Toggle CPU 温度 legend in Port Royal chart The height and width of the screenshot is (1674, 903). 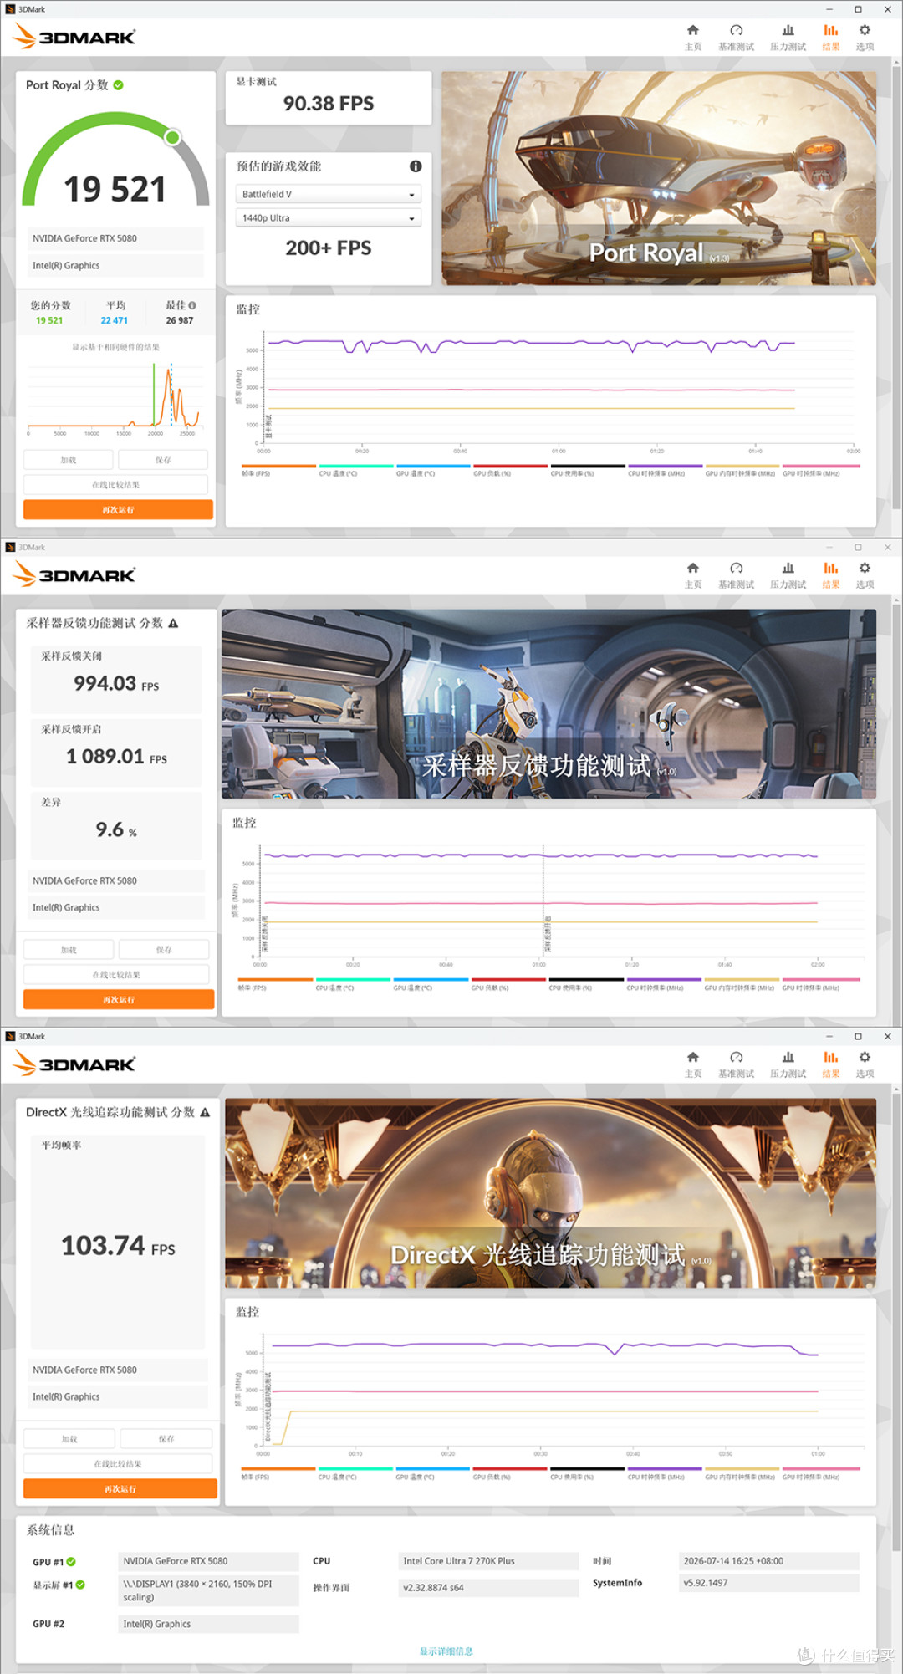point(355,470)
